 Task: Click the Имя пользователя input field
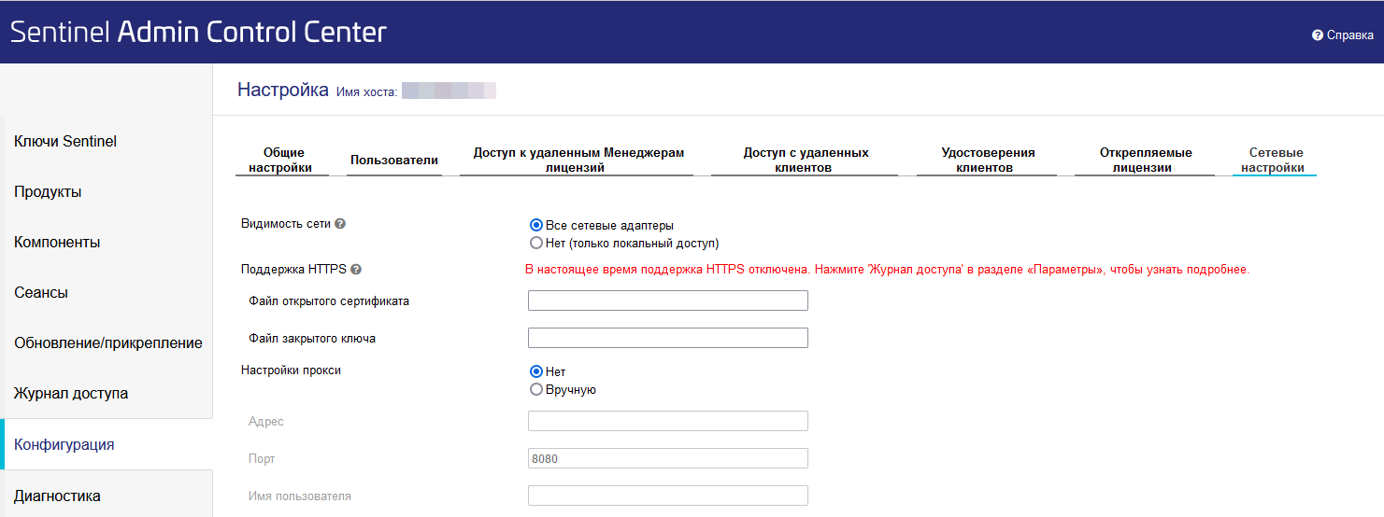point(668,496)
